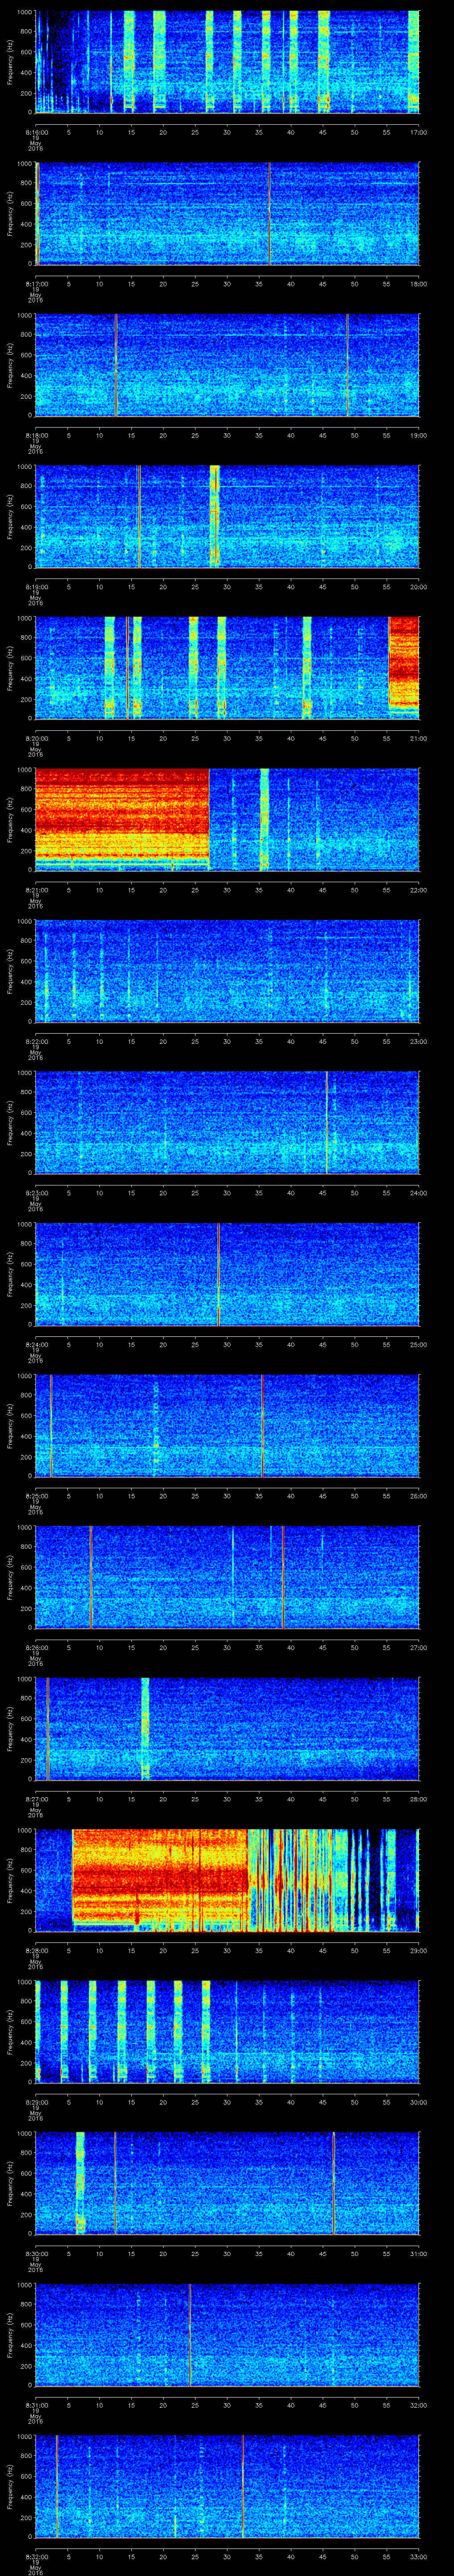Click the 30 second tick under 8:20:00 spectrogram
Image resolution: width=454 pixels, height=2576 pixels.
(227, 738)
